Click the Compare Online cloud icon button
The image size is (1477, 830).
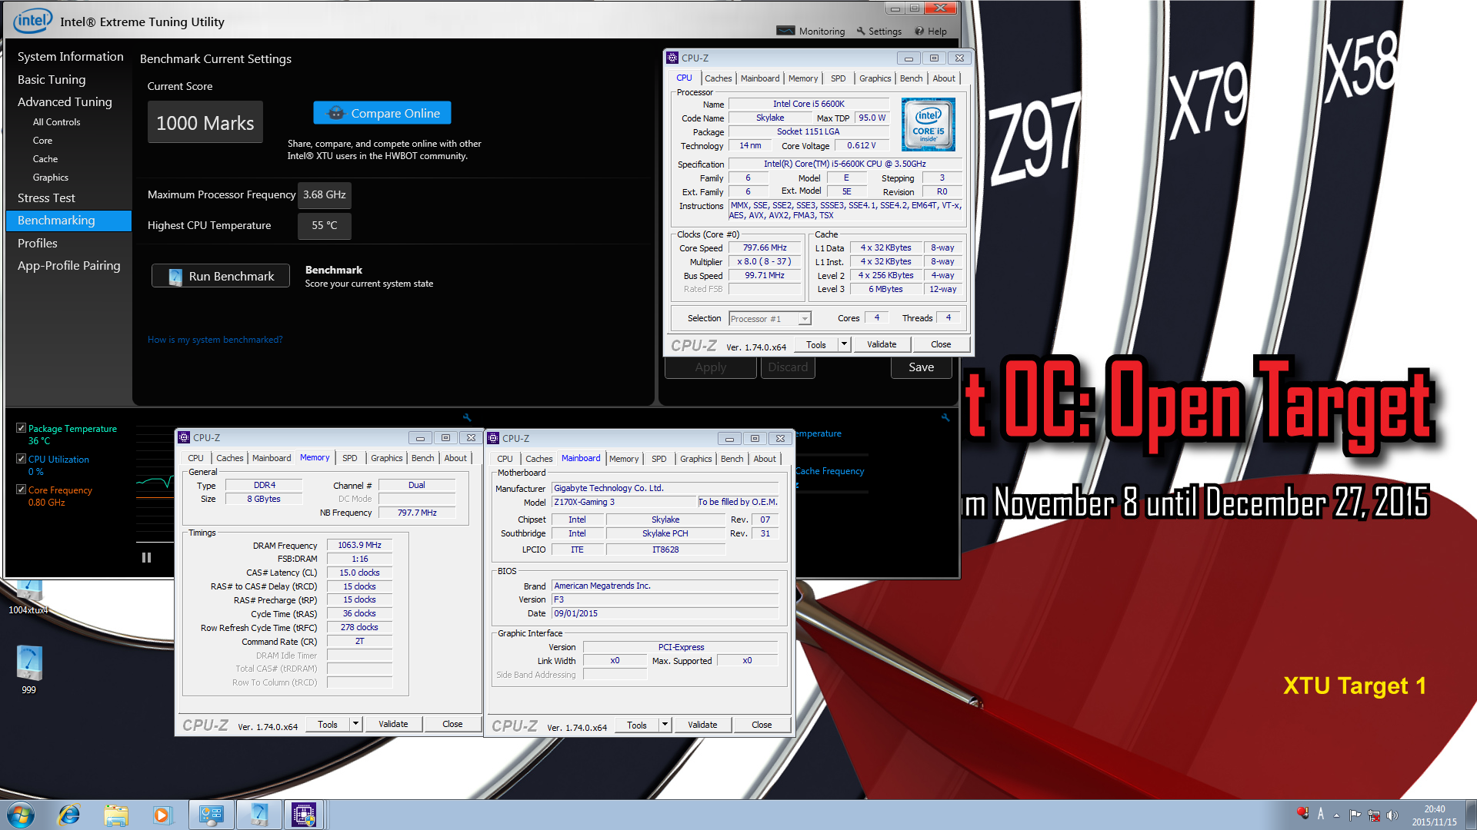pyautogui.click(x=382, y=113)
